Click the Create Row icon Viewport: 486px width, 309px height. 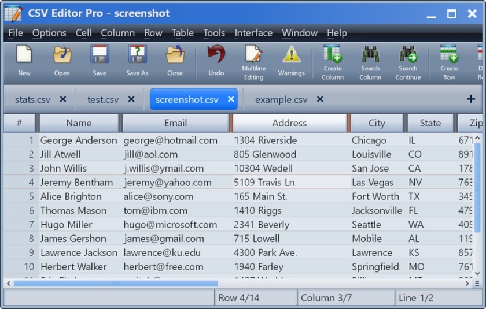click(449, 54)
